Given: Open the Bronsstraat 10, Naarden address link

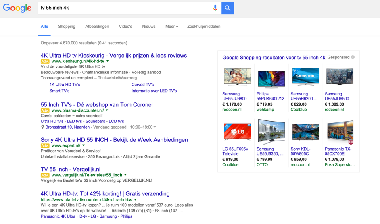Looking at the screenshot, I should click(x=67, y=127).
